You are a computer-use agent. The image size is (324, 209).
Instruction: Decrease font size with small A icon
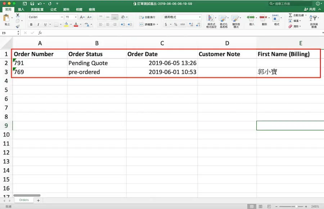(89, 17)
